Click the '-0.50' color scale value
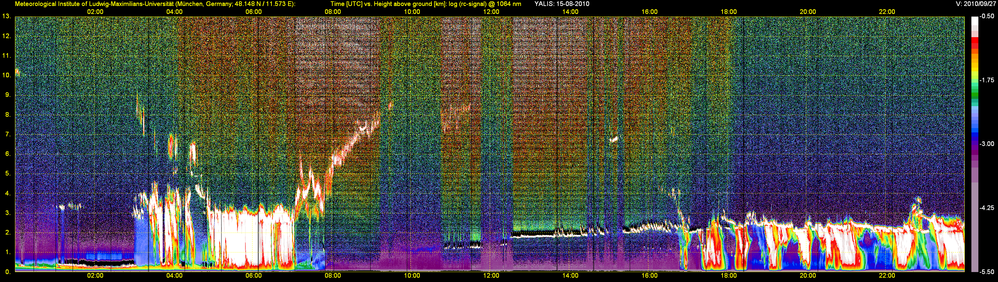Viewport: 998px width, 282px height. [987, 17]
